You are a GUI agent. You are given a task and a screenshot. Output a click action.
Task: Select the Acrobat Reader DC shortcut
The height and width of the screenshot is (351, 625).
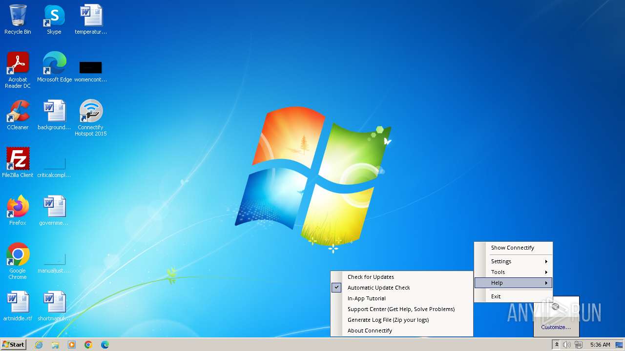click(18, 70)
